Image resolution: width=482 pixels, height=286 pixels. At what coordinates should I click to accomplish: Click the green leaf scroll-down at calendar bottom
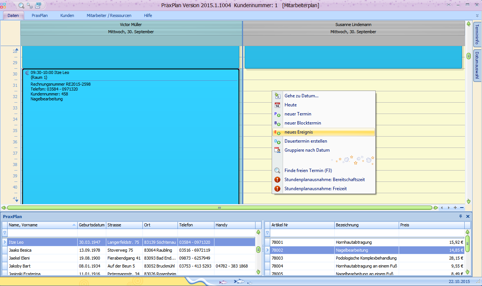click(468, 201)
